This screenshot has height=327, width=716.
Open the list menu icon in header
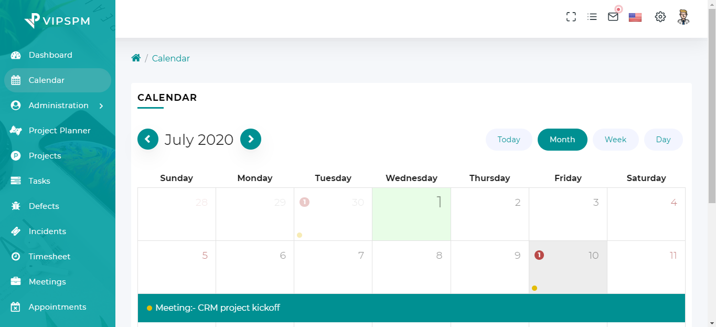pos(592,17)
